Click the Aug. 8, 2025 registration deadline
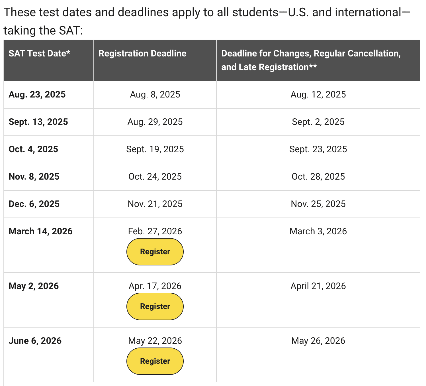This screenshot has width=426, height=386. (155, 94)
